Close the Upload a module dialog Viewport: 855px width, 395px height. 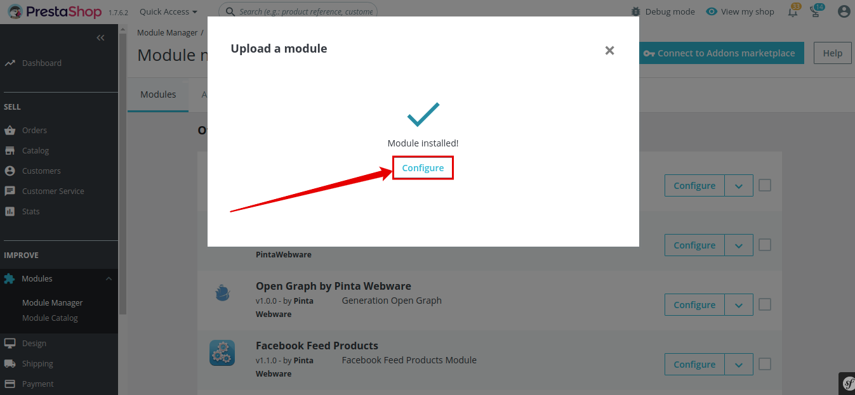(609, 51)
